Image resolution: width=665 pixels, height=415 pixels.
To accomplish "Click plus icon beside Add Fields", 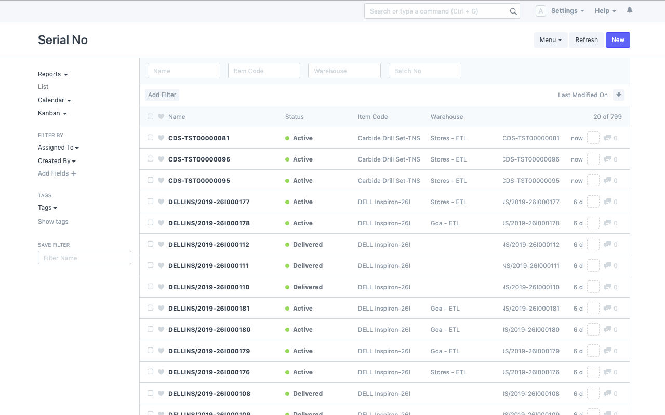I will (x=74, y=173).
